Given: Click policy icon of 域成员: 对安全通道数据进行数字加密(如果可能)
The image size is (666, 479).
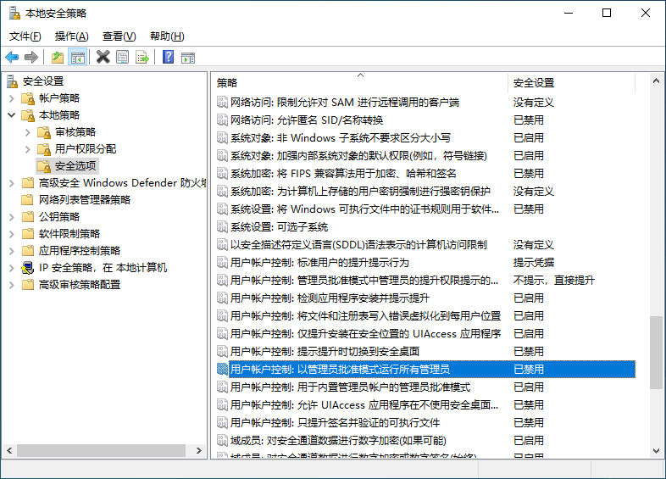Looking at the screenshot, I should click(222, 440).
